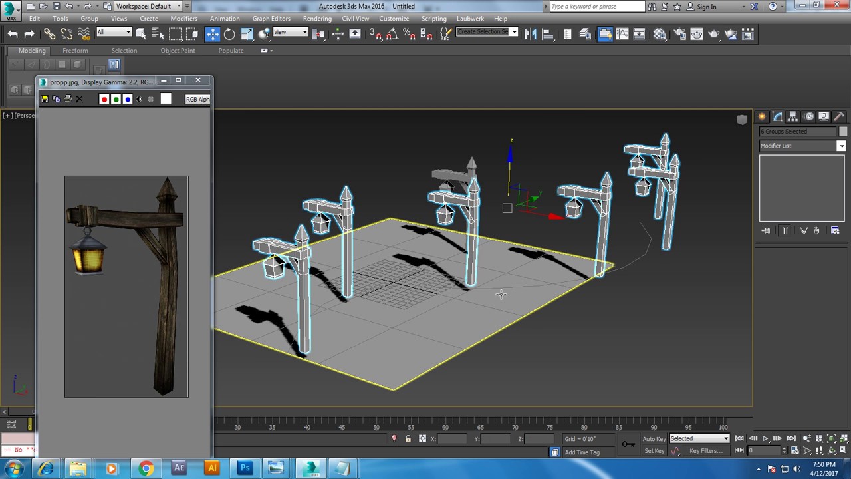Viewport: 851px width, 479px height.
Task: Toggle Angle Snap
Action: 392,34
